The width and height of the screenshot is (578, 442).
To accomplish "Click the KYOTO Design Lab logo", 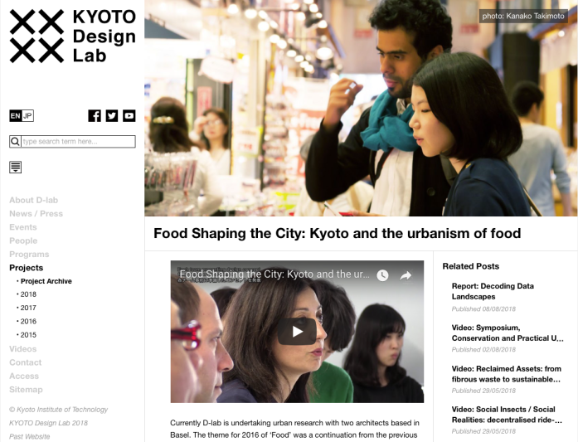I will [x=73, y=36].
